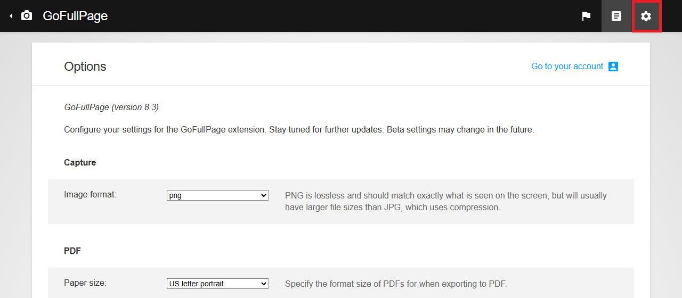Click the account person icon

(x=613, y=67)
